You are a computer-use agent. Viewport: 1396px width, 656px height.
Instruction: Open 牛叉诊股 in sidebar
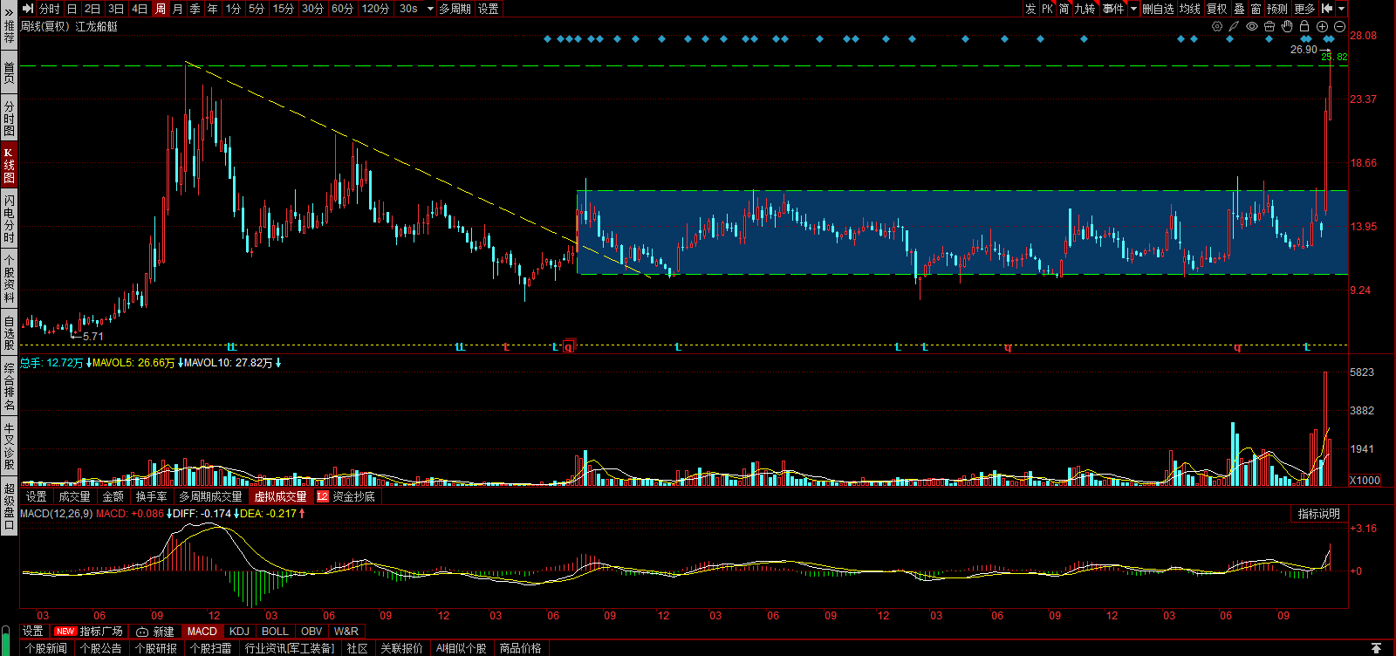(9, 445)
